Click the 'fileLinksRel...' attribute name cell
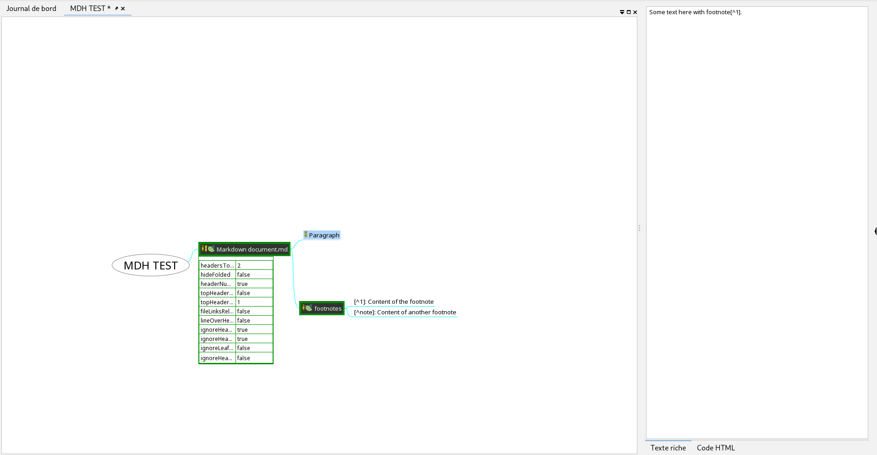This screenshot has width=877, height=455. [x=217, y=311]
